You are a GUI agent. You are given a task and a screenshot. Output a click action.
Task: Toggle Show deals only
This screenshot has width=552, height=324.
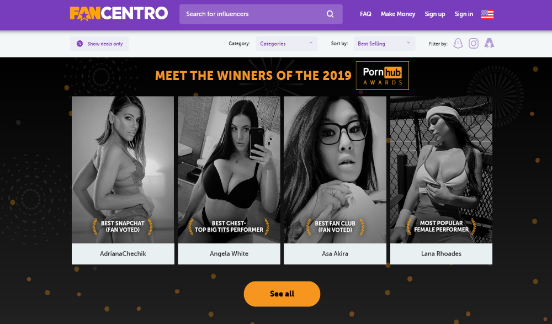99,44
